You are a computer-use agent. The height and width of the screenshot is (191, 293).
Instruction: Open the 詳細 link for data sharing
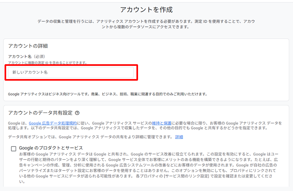pos(179,137)
